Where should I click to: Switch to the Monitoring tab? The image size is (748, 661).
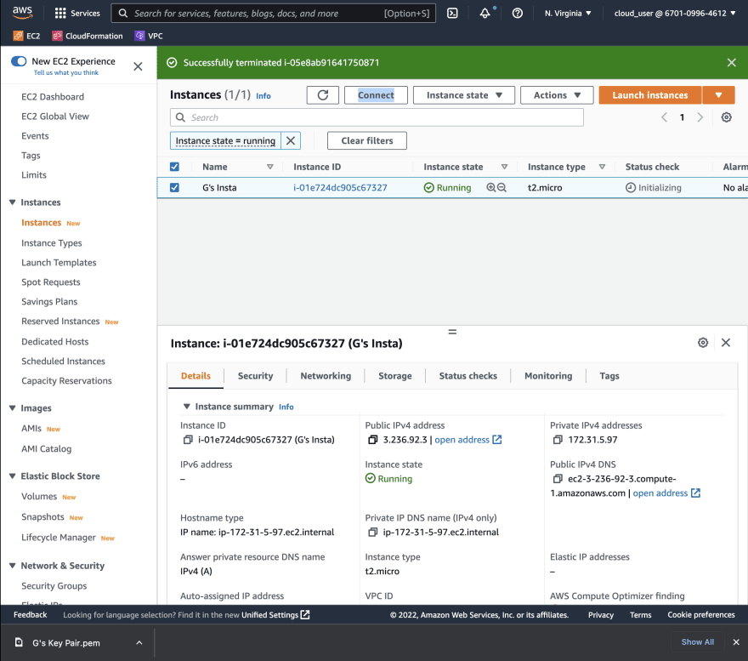coord(548,376)
